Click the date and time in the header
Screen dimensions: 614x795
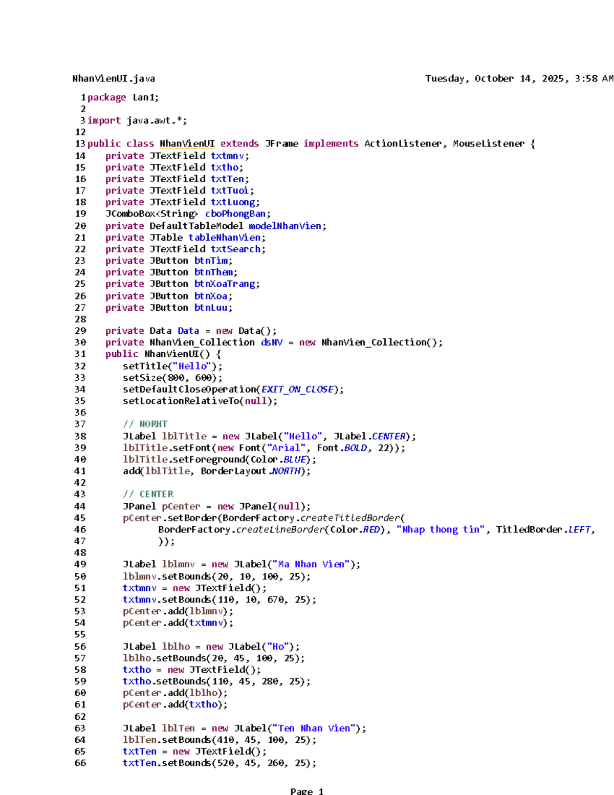coord(519,79)
